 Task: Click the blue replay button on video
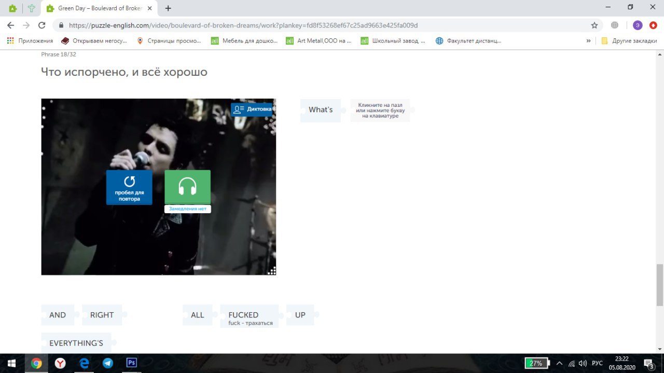(129, 187)
